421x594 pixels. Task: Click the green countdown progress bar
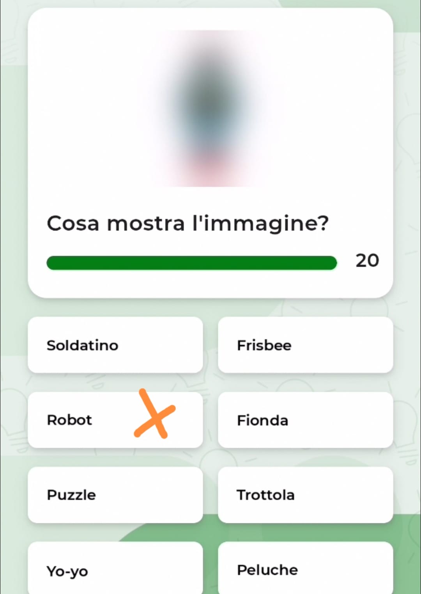point(191,263)
